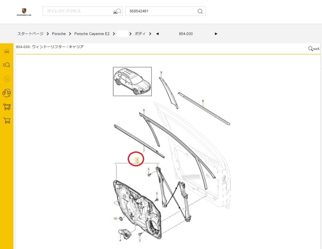The height and width of the screenshot is (249, 322).
Task: Select part callout 2 below door carrier
Action: tap(140, 241)
